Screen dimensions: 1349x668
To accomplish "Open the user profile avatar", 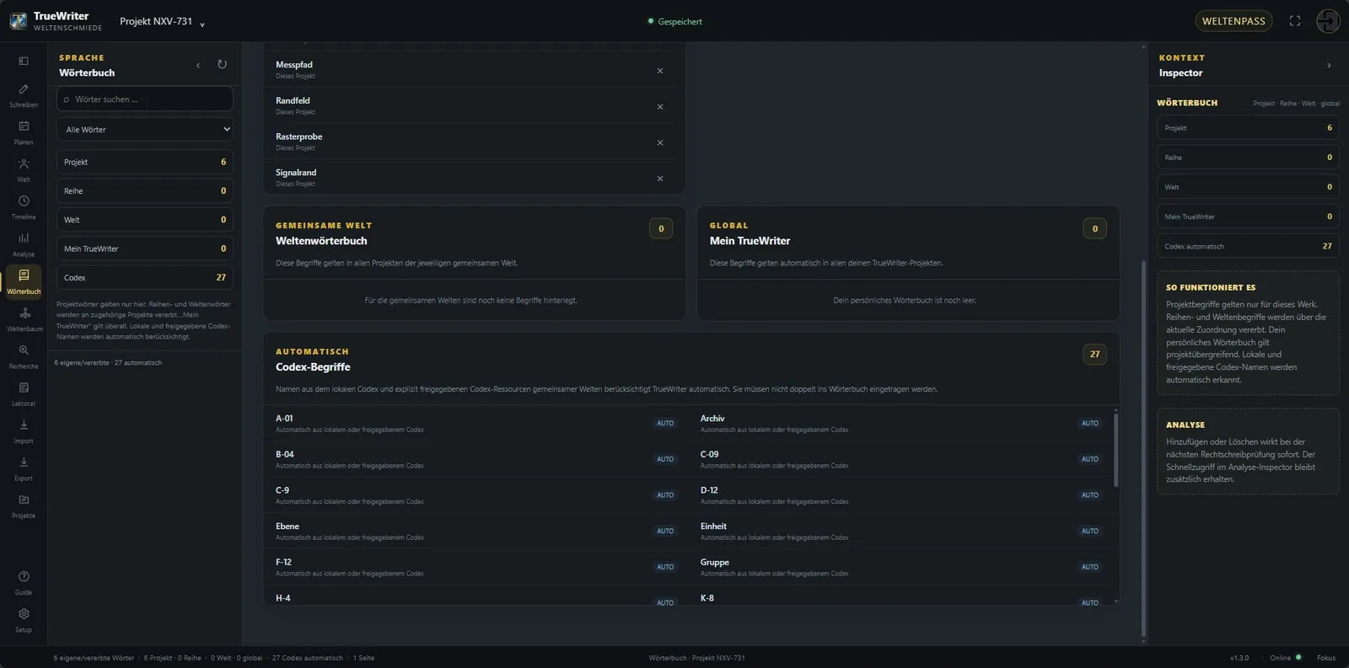I will (1328, 21).
